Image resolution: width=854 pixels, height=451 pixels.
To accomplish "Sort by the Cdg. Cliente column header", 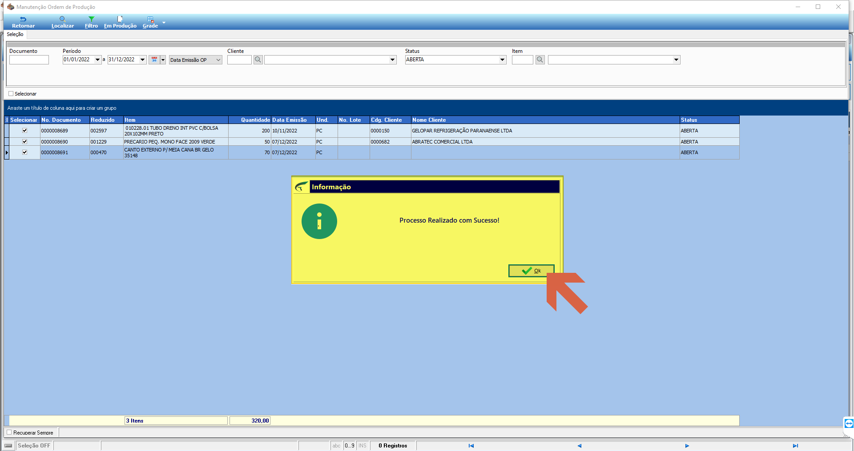I will pos(390,120).
